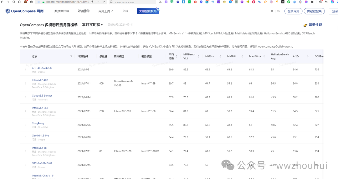Open the 评测榜单 nav item
Screen dimensions: 338x179
[x=84, y=11]
